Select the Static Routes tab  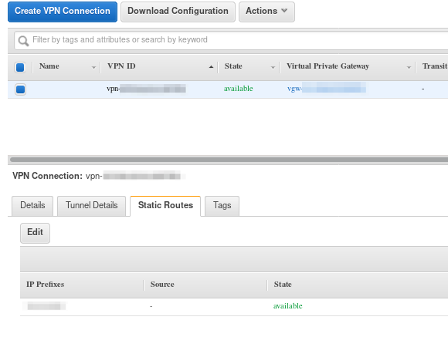[x=165, y=206]
